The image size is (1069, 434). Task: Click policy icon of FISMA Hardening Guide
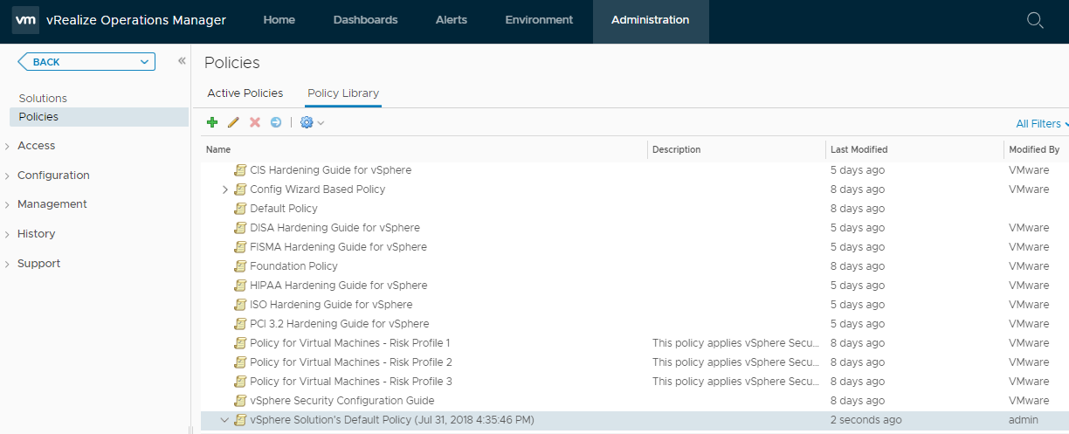tap(240, 247)
